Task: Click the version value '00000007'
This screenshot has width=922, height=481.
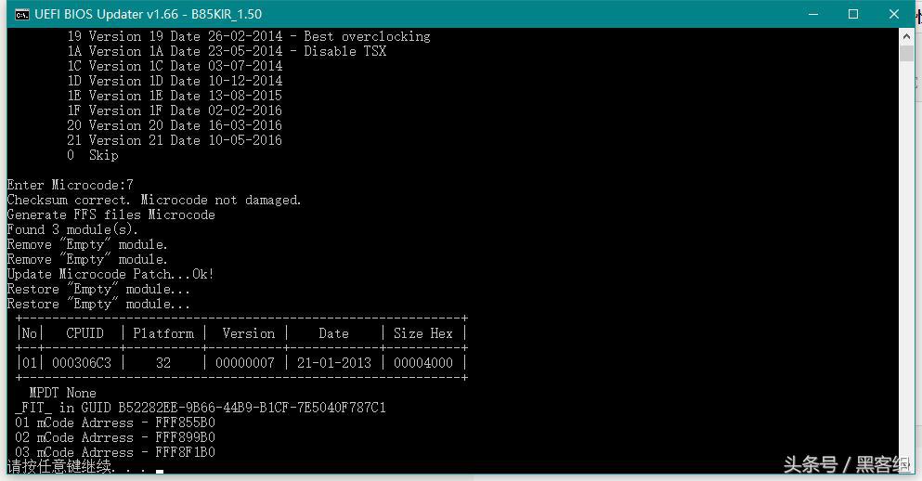Action: point(244,363)
